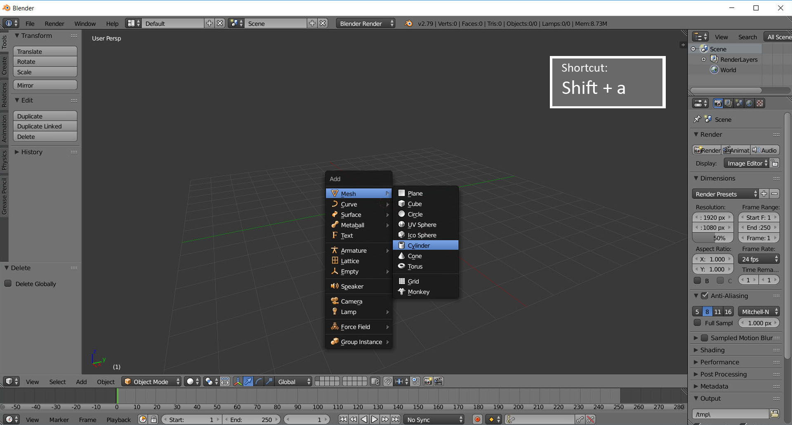This screenshot has width=792, height=425.
Task: Expand RenderLayers in the outliner
Action: [704, 59]
